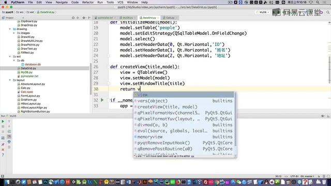Choose 'vars(object)' completion suggestion
Viewport: 331px width, 186px height.
(x=184, y=101)
